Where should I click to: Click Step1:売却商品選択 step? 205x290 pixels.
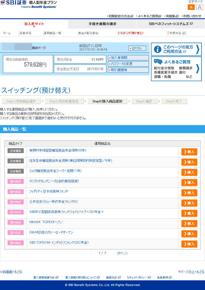(x=21, y=101)
